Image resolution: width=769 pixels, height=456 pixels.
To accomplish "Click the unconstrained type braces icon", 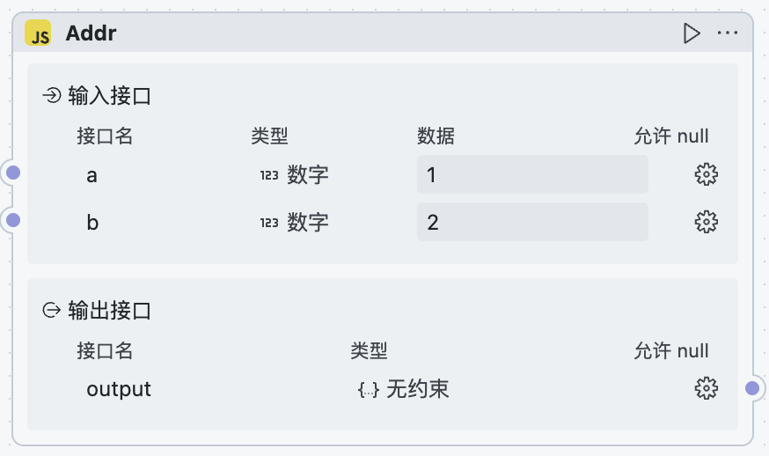I will click(369, 389).
